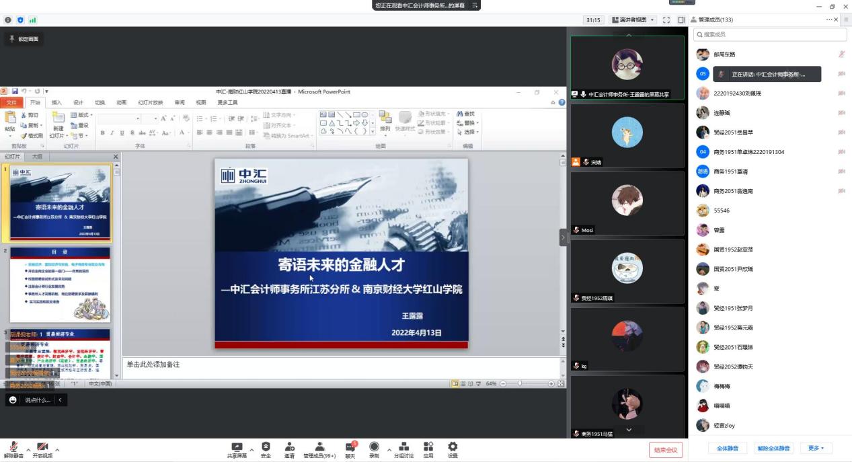
Task: Open Breakout Rooms (分组讨论) icon
Action: (x=403, y=447)
